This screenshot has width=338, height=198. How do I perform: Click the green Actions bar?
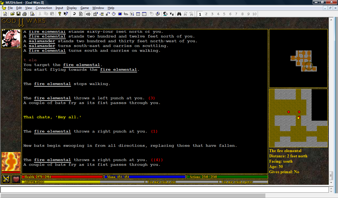pos(227,177)
